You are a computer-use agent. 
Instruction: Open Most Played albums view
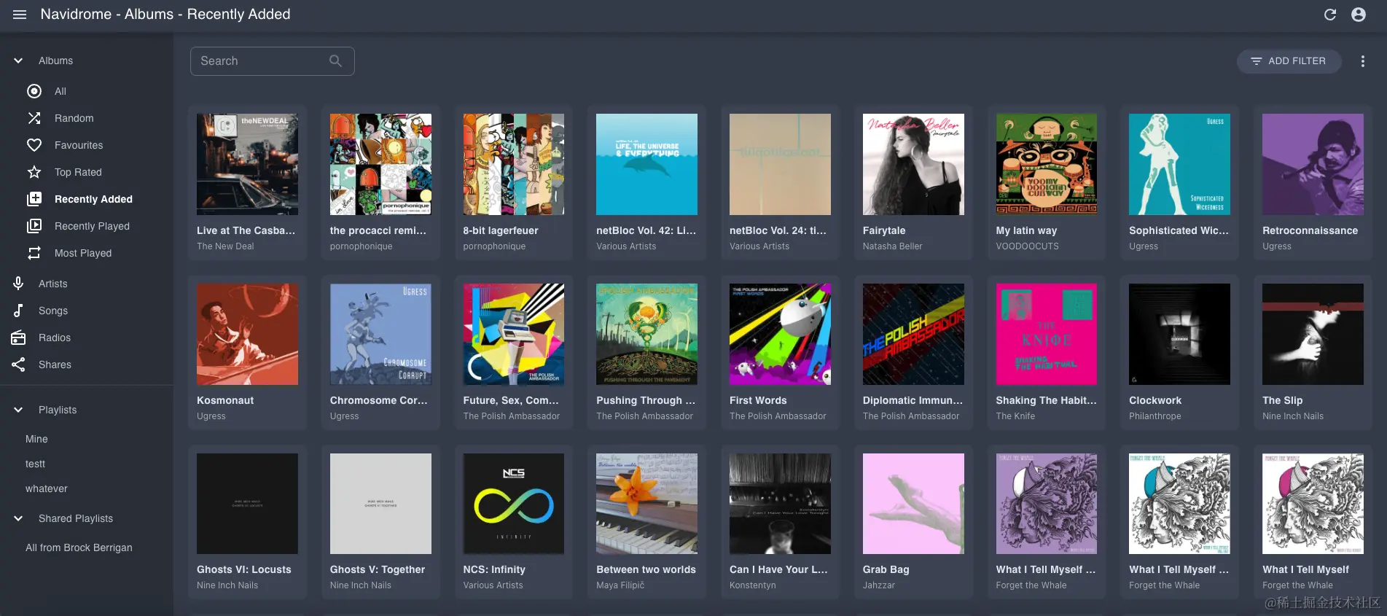(83, 253)
